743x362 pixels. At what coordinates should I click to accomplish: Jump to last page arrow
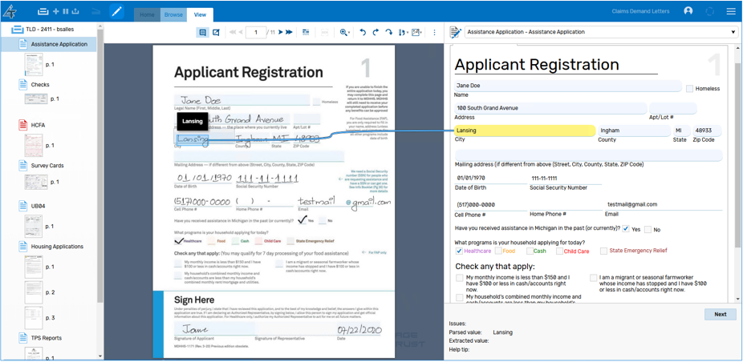(289, 33)
